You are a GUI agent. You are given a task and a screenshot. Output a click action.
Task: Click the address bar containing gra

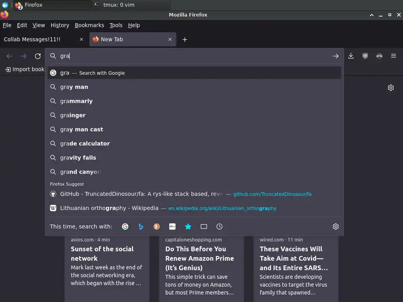[x=194, y=56]
